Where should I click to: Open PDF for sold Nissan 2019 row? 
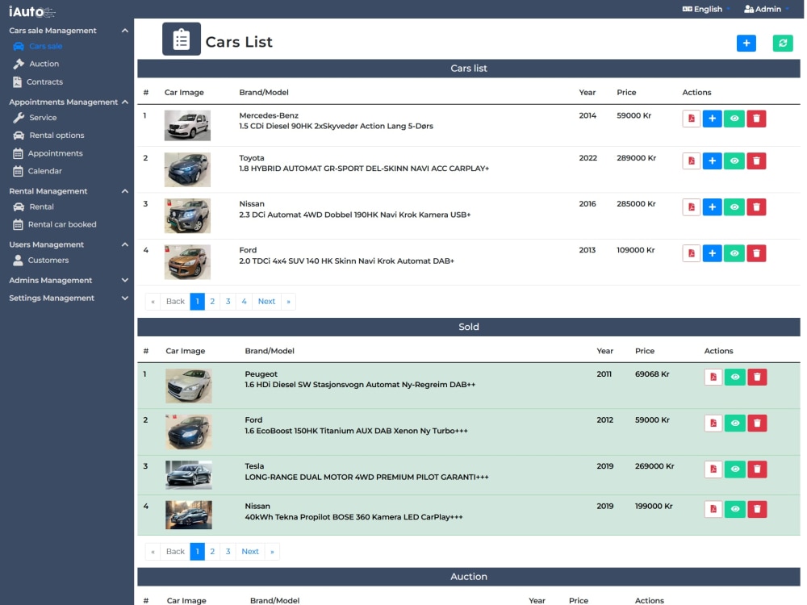(x=713, y=509)
